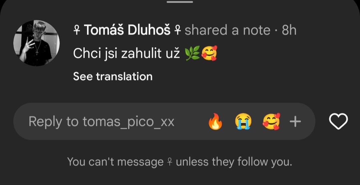This screenshot has height=185, width=360.
Task: Tap the 'unless they follow you' text
Action: coord(234,162)
